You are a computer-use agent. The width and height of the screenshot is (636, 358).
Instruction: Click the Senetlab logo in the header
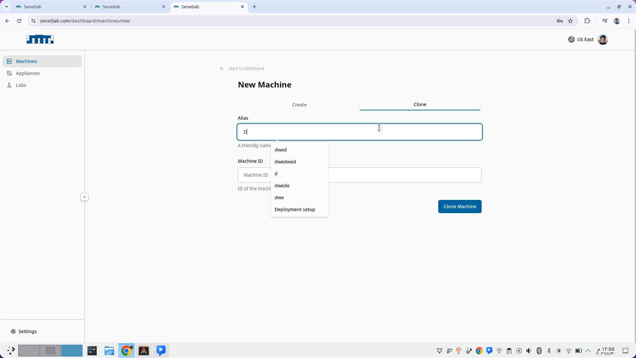click(x=40, y=39)
